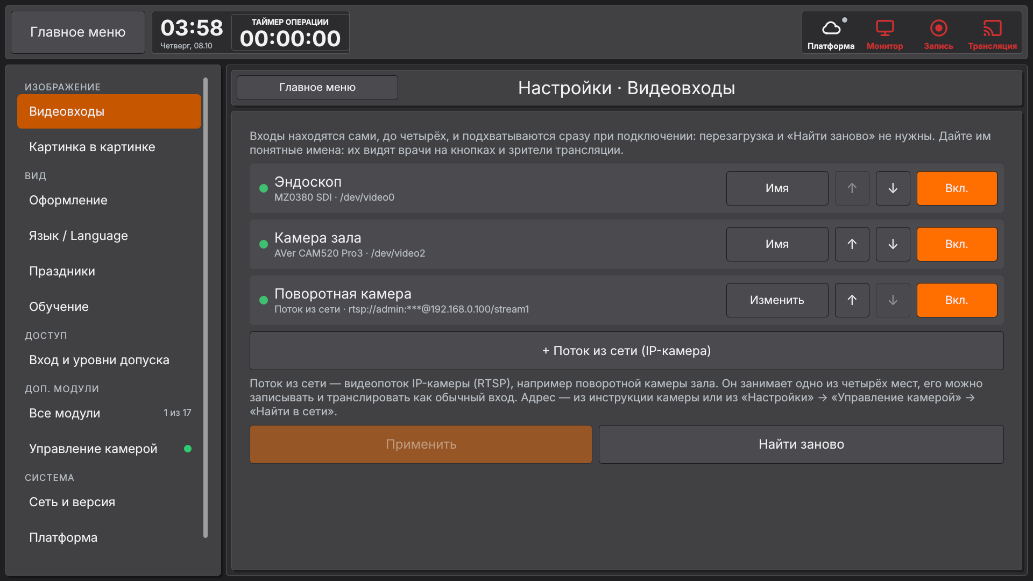
Task: Click the Применить button
Action: pyautogui.click(x=421, y=444)
